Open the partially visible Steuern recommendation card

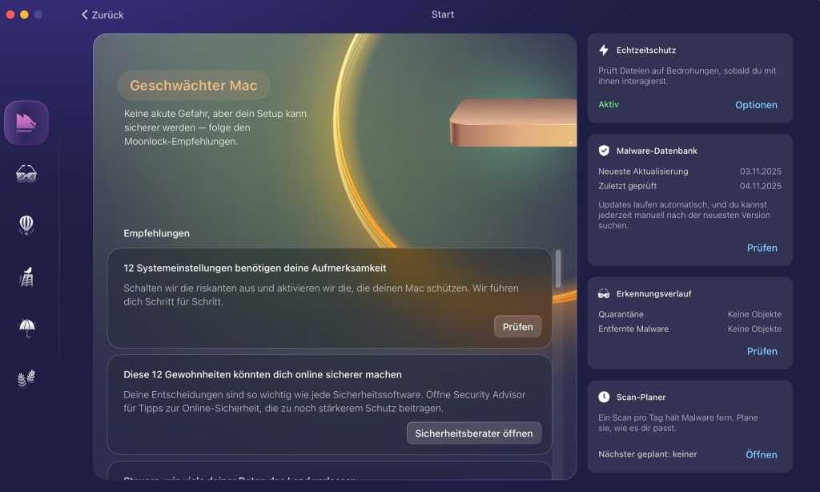pos(330,478)
